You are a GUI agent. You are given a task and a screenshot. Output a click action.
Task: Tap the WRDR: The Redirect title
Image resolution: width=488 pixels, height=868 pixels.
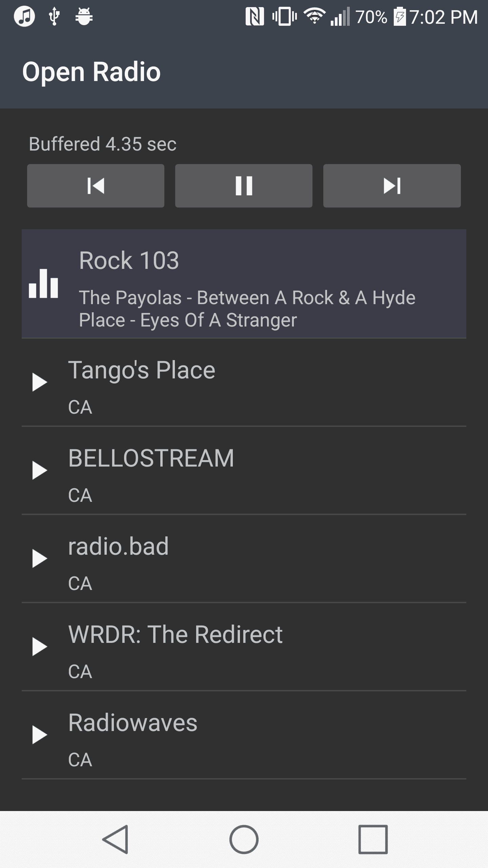click(x=175, y=634)
